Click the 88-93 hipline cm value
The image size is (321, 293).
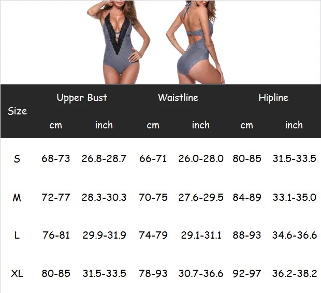click(x=247, y=235)
